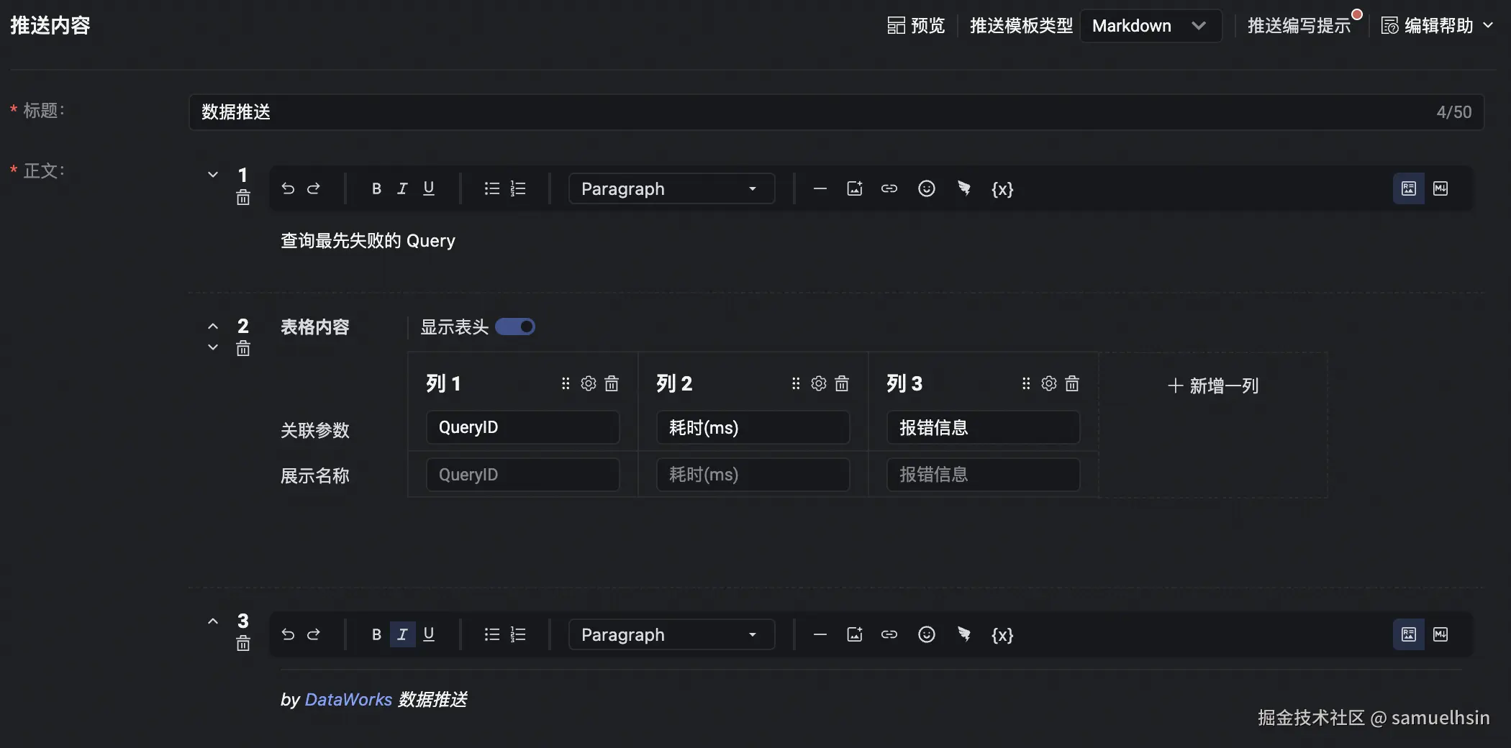1511x748 pixels.
Task: Move block 1 down with chevron
Action: click(x=213, y=175)
